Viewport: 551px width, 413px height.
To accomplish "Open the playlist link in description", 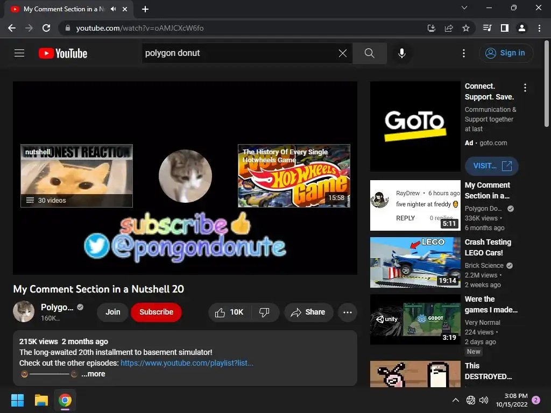I will pyautogui.click(x=187, y=363).
